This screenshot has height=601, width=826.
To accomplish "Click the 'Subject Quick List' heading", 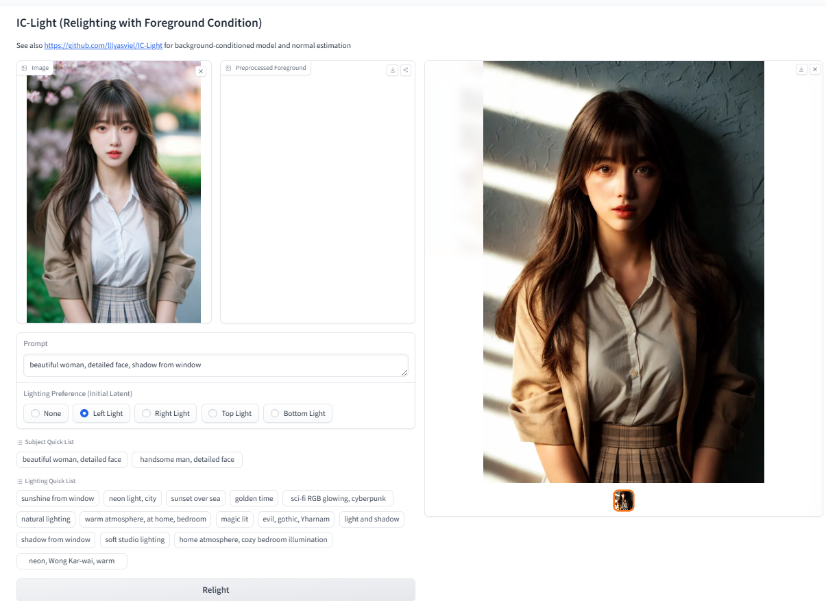I will [x=45, y=442].
